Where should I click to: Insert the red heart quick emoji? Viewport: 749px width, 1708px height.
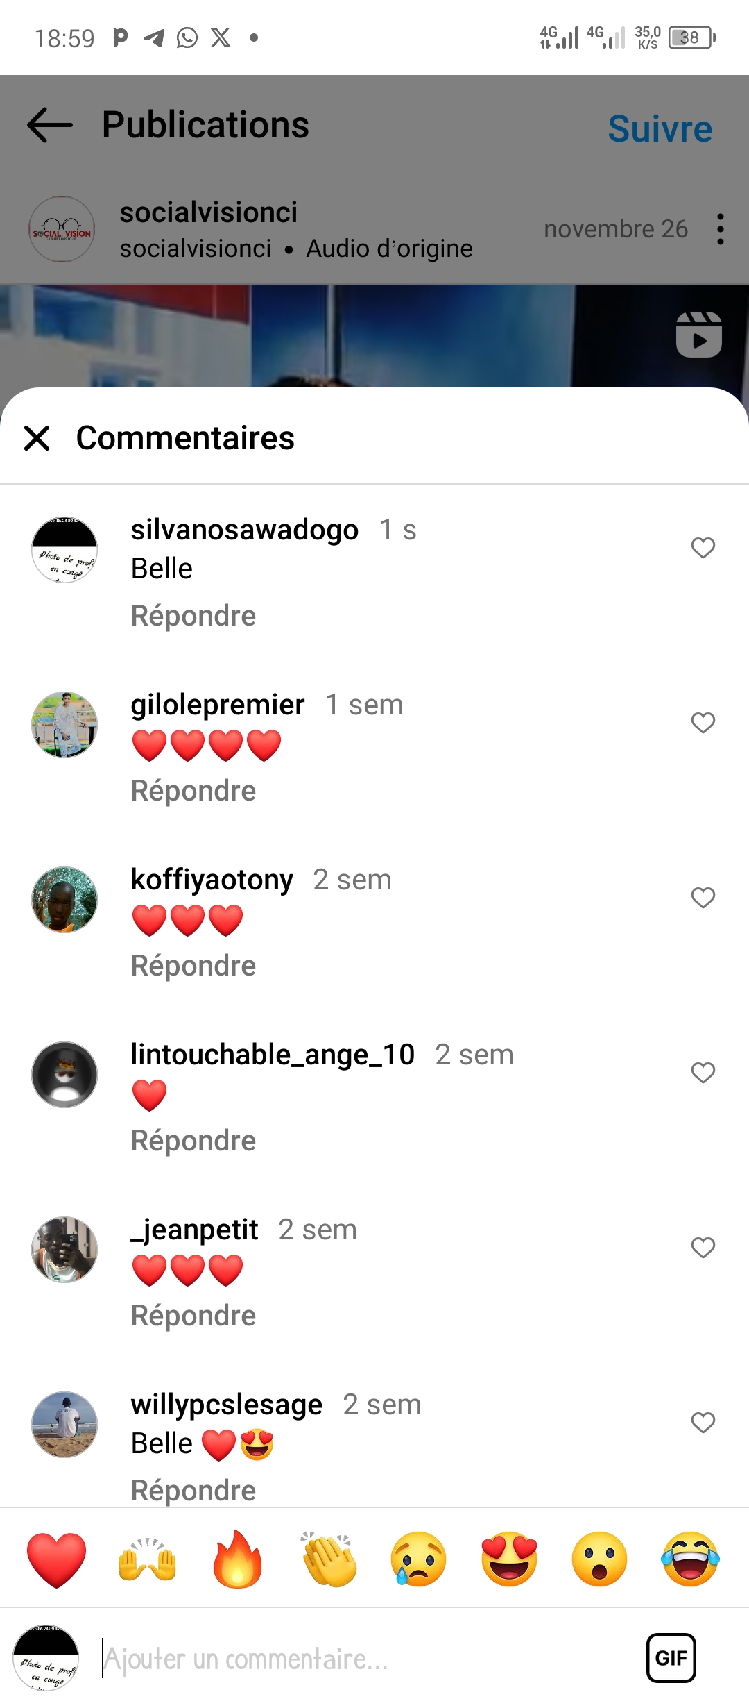click(57, 1560)
